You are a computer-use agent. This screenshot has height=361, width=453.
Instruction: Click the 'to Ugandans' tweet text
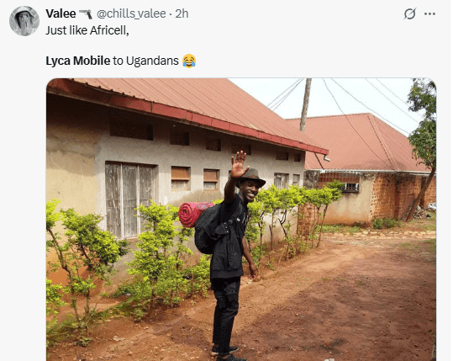145,61
